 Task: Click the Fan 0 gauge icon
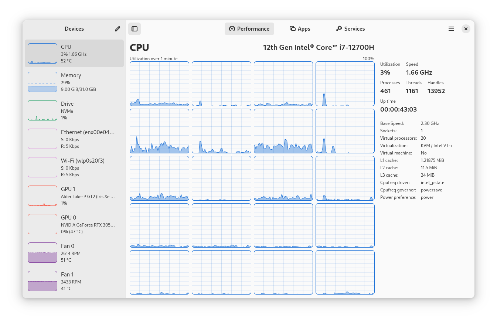(x=42, y=252)
